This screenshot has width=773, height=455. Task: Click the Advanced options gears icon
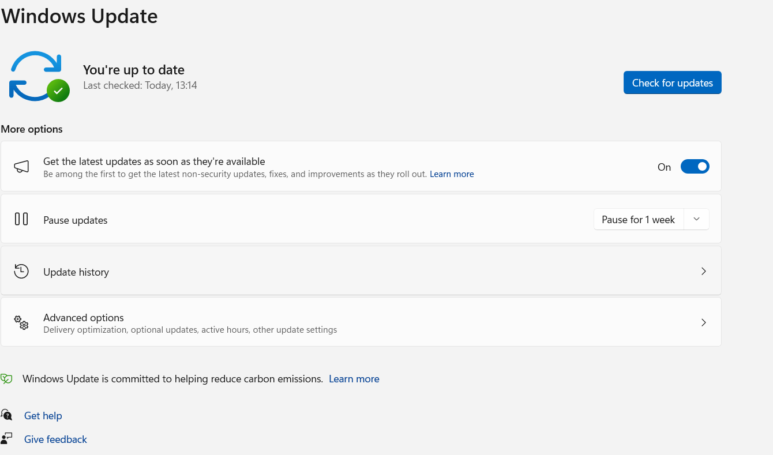pyautogui.click(x=21, y=322)
